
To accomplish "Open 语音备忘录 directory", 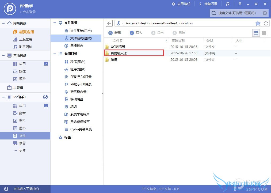I will (x=76, y=92).
